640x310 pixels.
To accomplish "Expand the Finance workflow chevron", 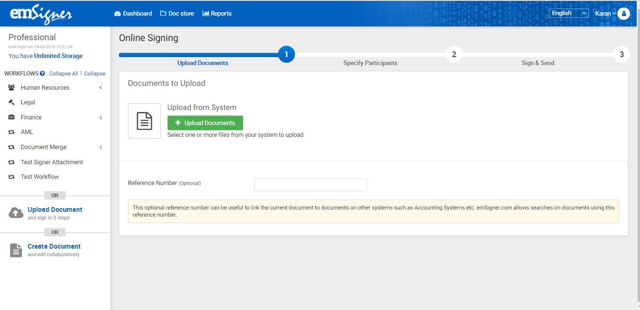I will coord(101,117).
